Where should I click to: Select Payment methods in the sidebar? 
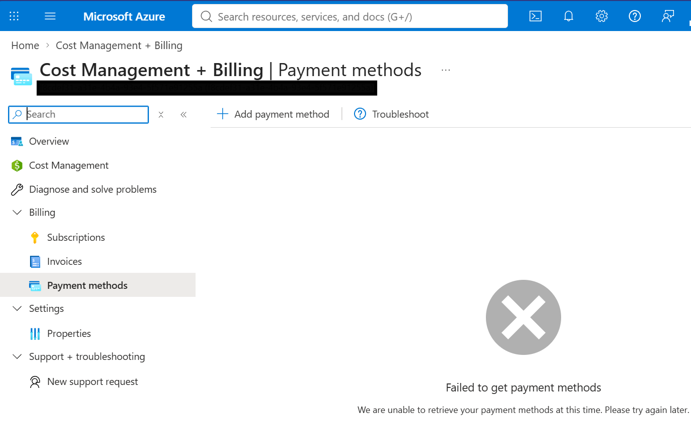[x=98, y=285]
